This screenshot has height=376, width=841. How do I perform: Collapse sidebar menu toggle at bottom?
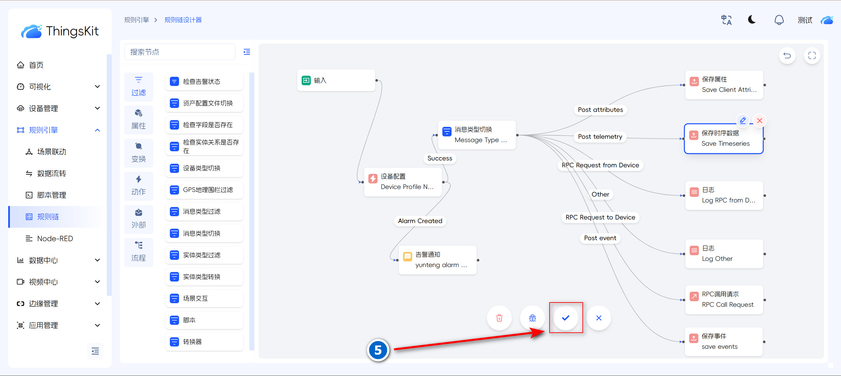tap(95, 351)
